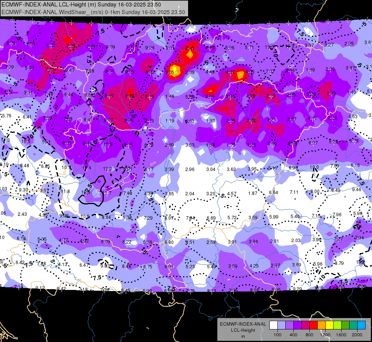Click the grid value 7.69

(x=335, y=166)
